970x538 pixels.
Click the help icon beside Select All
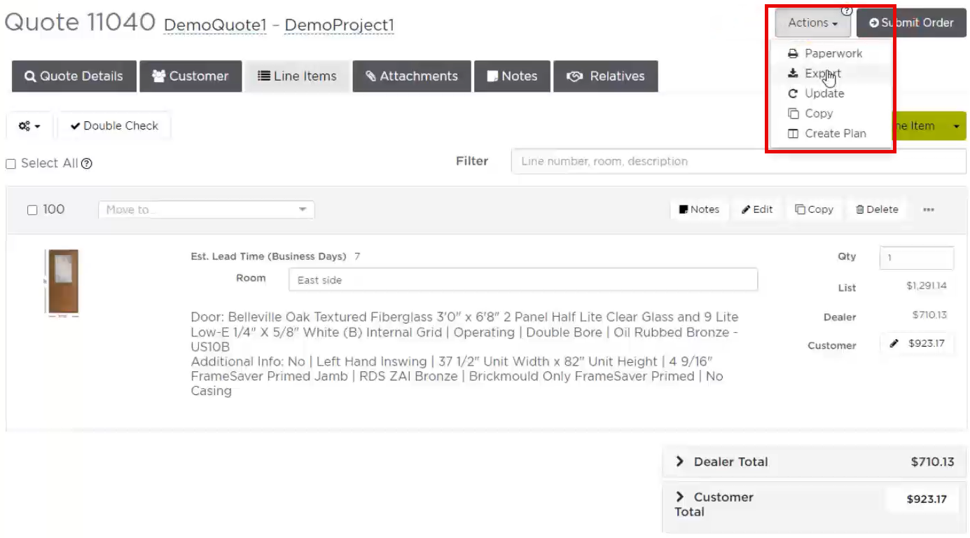pyautogui.click(x=87, y=164)
